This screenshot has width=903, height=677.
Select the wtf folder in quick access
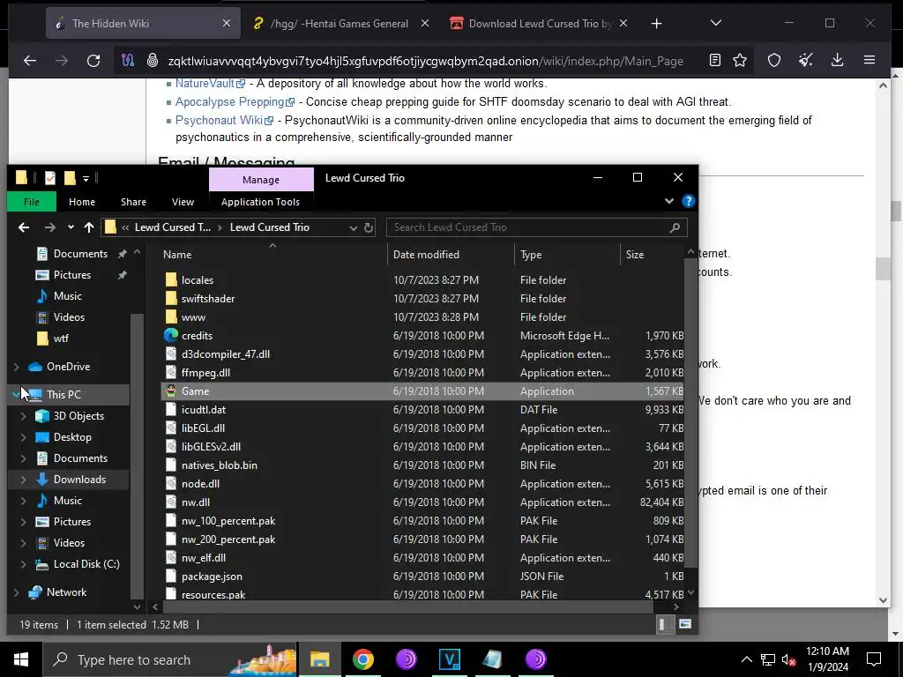click(x=61, y=338)
